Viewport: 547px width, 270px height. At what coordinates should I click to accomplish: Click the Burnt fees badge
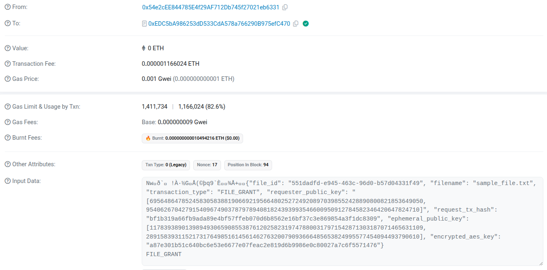[x=192, y=138]
